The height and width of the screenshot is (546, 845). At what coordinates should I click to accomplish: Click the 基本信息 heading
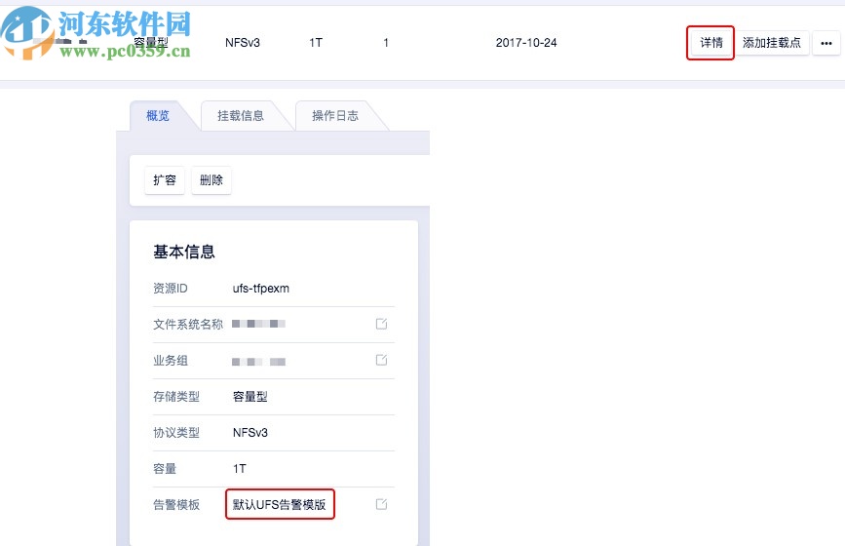pyautogui.click(x=184, y=252)
